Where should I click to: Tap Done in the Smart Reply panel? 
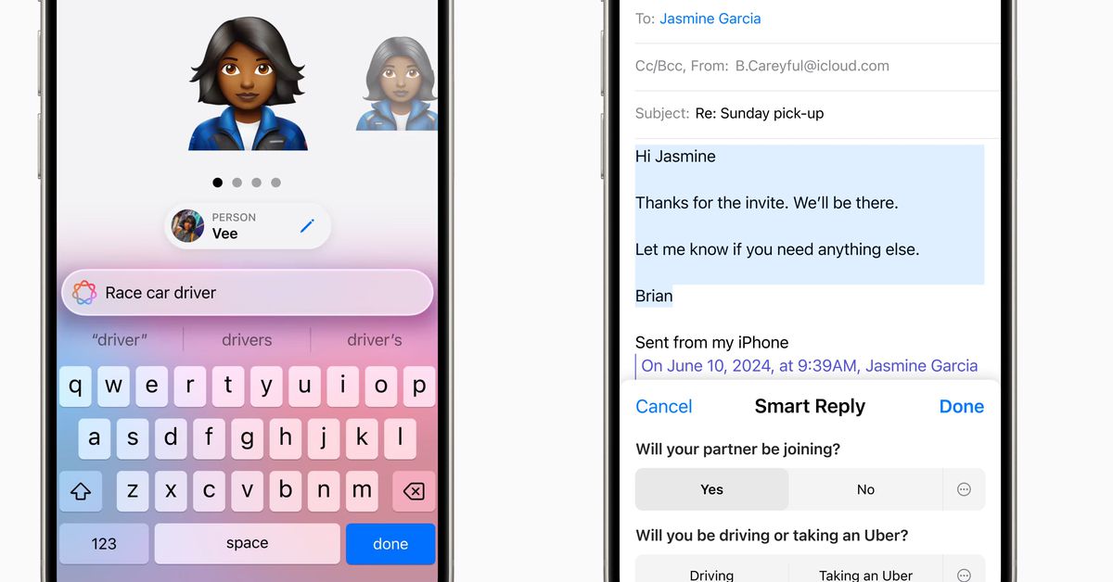coord(961,407)
